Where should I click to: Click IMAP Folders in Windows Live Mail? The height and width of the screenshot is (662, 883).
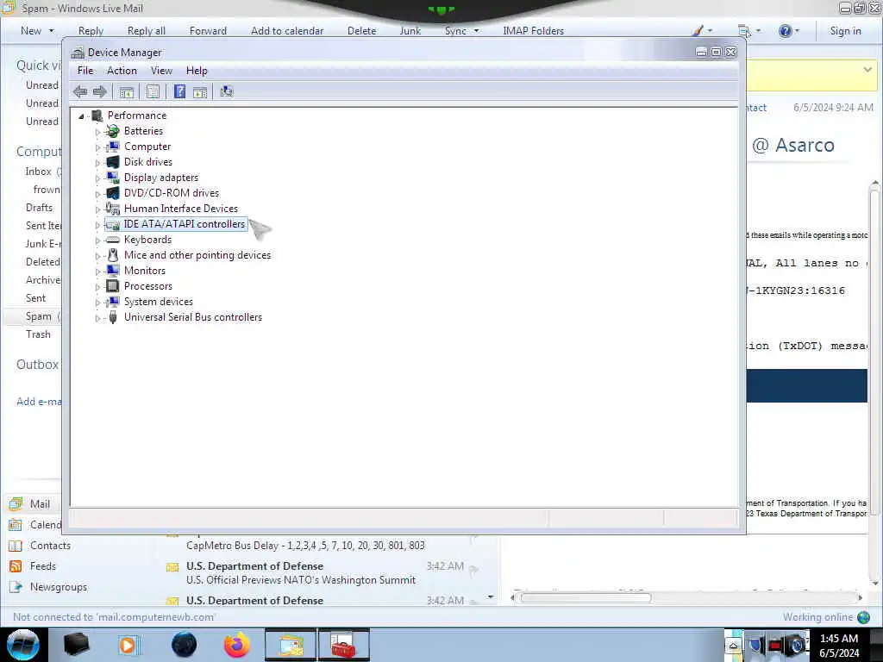click(x=533, y=31)
